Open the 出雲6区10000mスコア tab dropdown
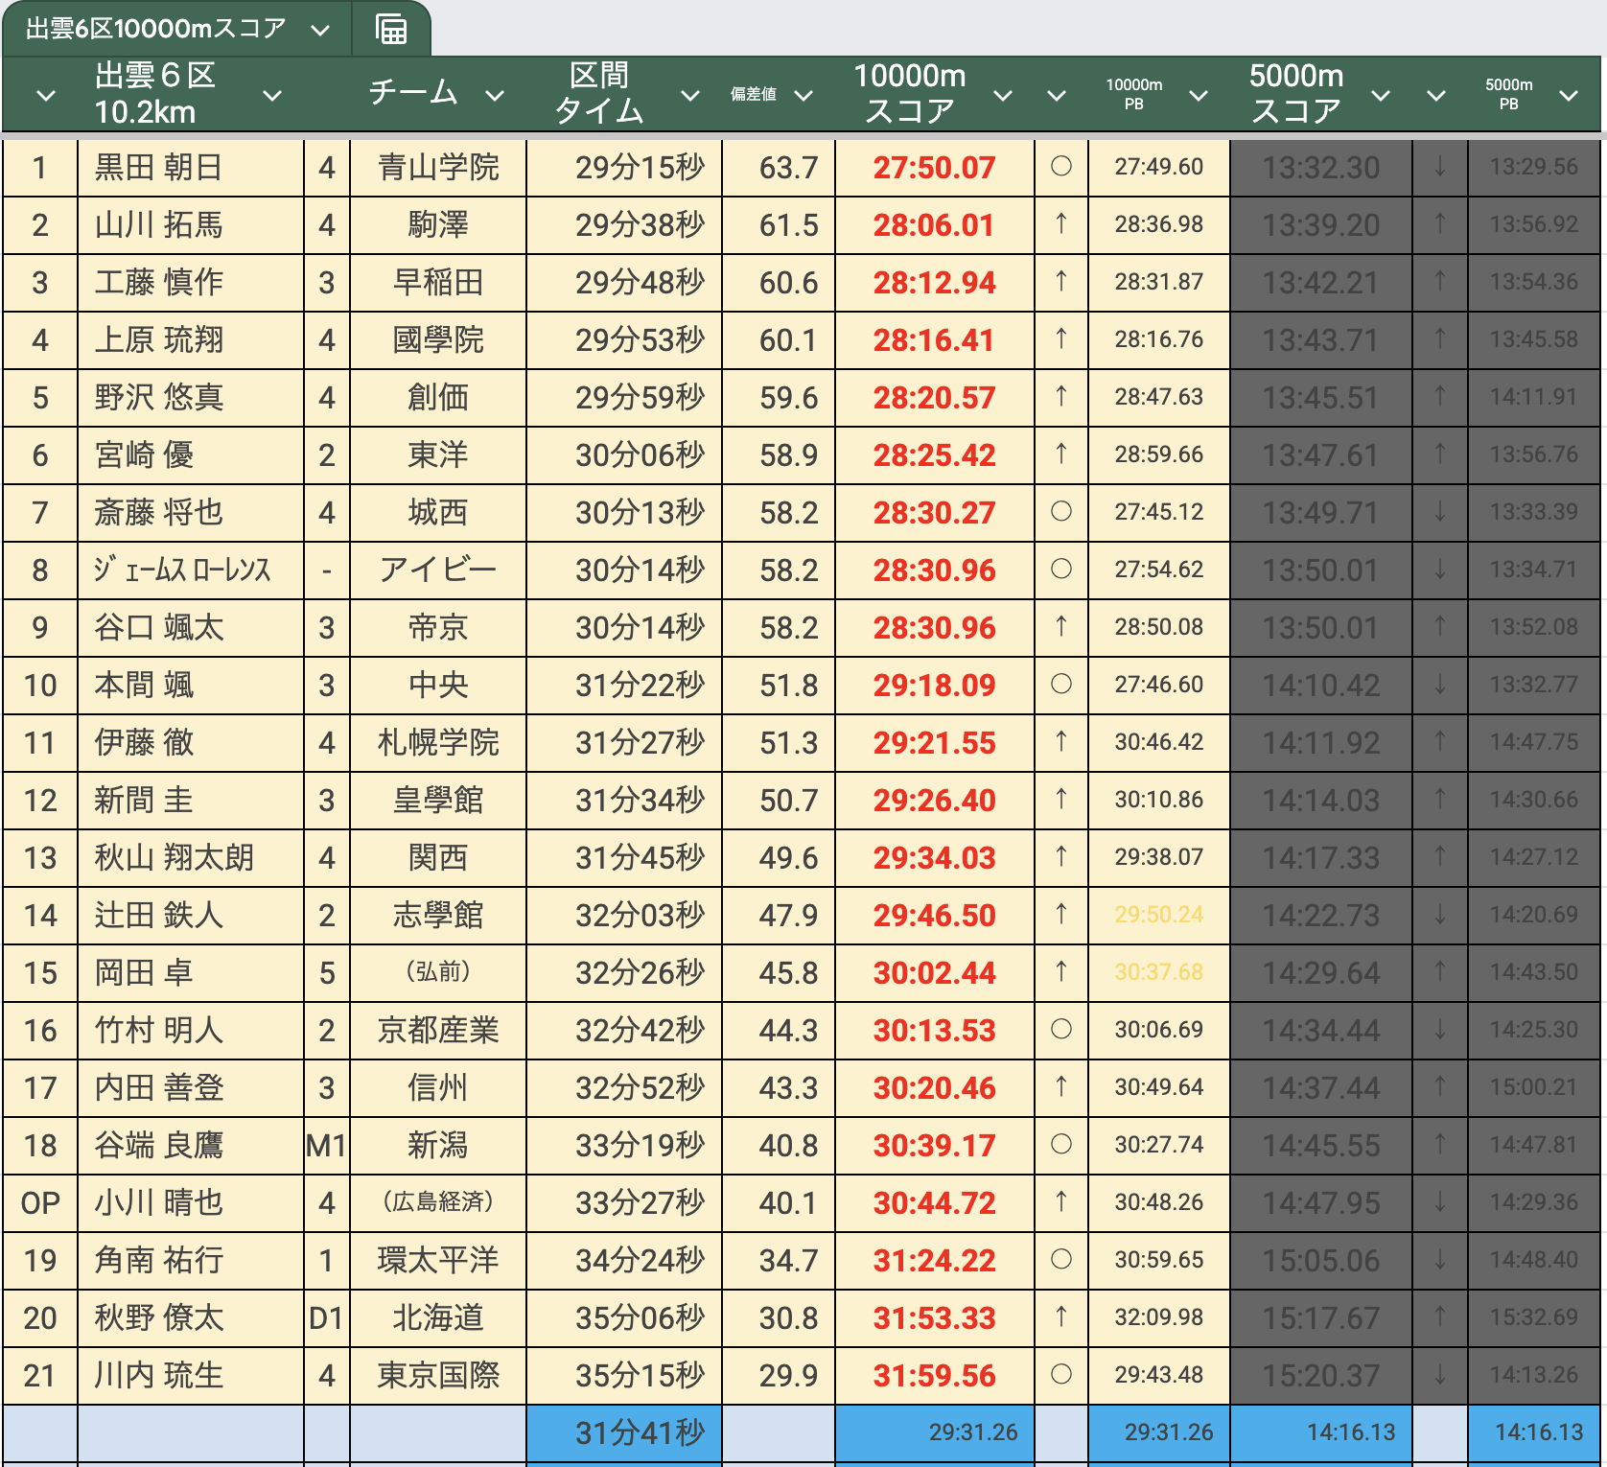The width and height of the screenshot is (1607, 1467). tap(321, 30)
